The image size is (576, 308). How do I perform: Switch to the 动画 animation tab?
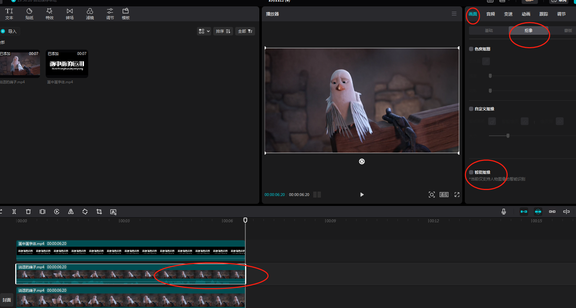tap(526, 14)
